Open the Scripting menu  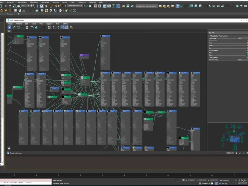click(55, 2)
